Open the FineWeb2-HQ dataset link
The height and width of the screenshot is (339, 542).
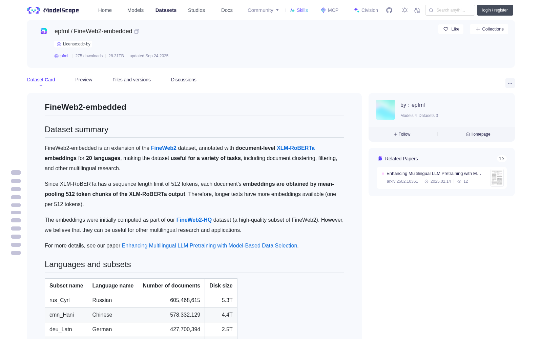(x=194, y=220)
